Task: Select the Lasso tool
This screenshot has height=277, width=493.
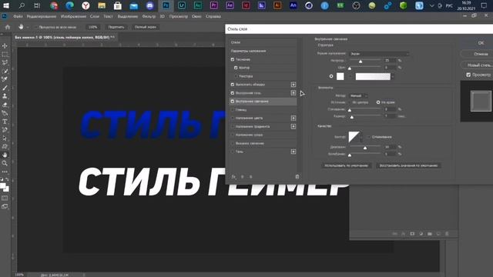Action: pyautogui.click(x=5, y=62)
